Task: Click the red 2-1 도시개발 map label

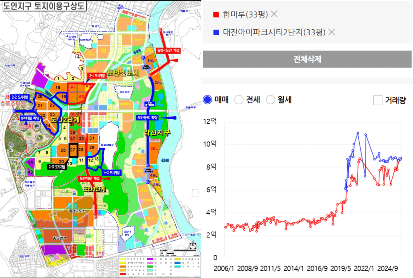Action: pyautogui.click(x=97, y=76)
